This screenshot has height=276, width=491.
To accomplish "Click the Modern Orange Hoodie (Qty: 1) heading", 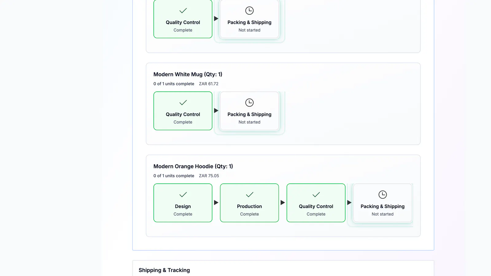I will tap(193, 166).
